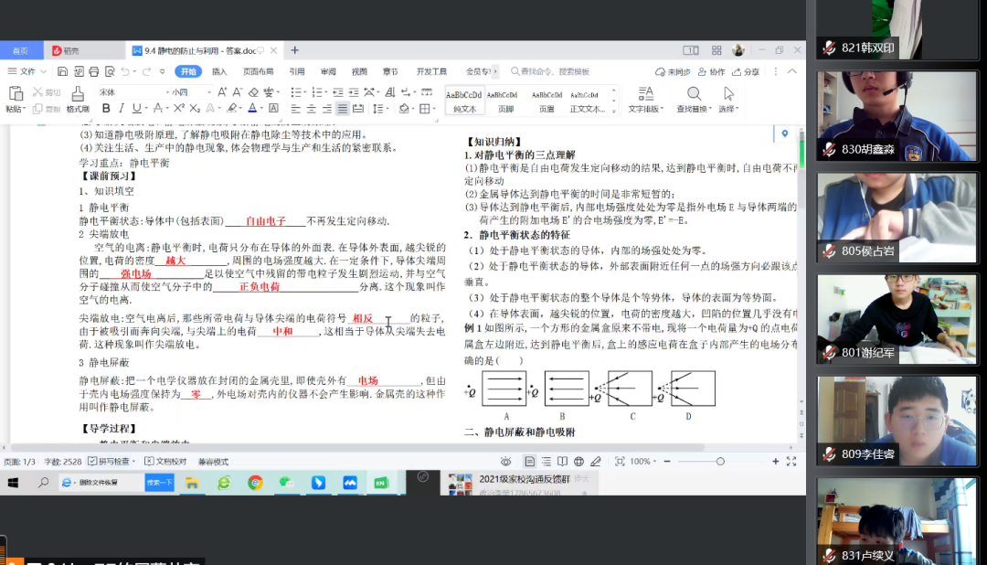Screen dimensions: 987x565
Task: Open the location pin icon beside document
Action: 784,133
